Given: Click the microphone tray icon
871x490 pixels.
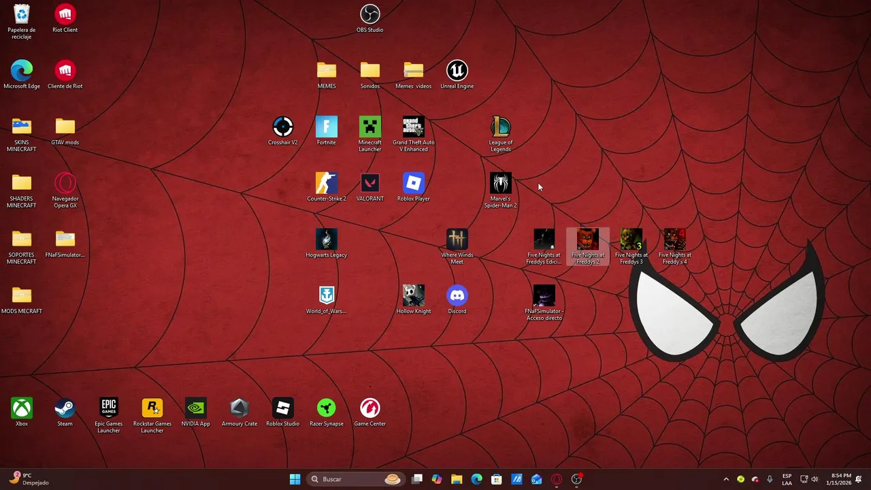Looking at the screenshot, I should tap(770, 479).
